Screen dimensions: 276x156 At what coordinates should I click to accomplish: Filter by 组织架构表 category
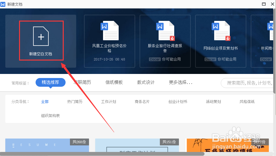tap(50, 116)
